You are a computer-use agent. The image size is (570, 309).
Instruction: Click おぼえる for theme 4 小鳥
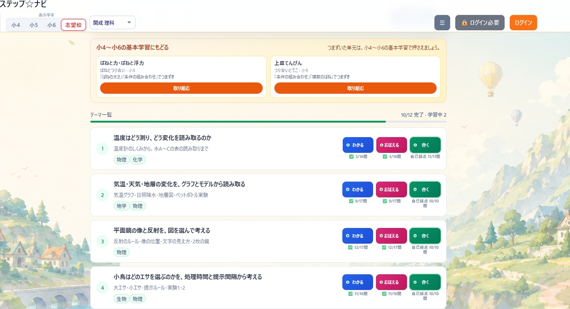coord(392,282)
